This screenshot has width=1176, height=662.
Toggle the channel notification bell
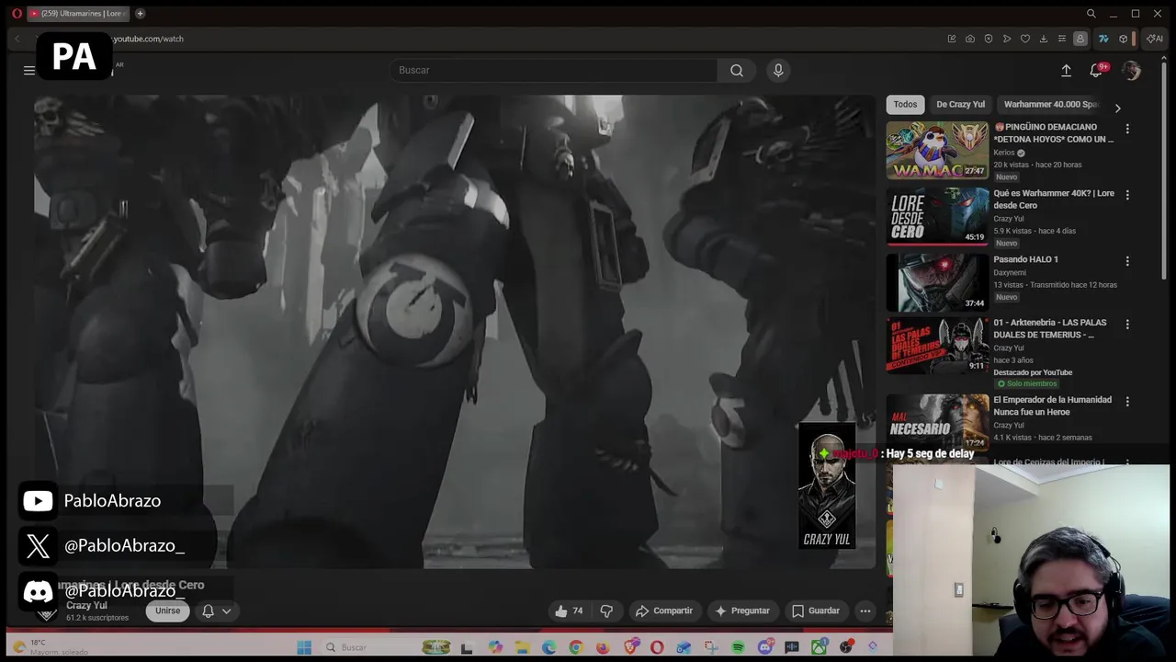pos(209,611)
